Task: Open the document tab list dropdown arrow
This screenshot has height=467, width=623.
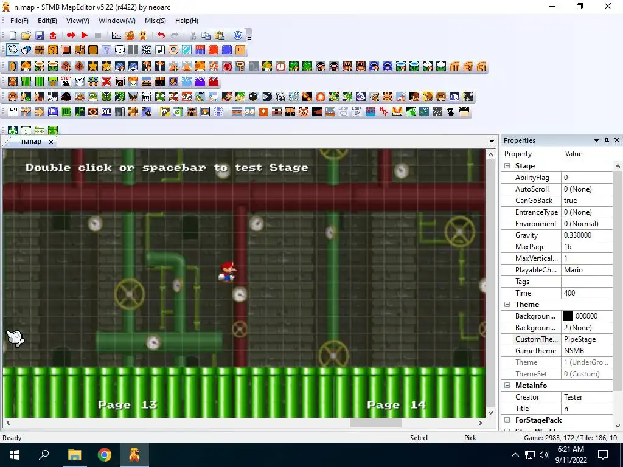Action: (492, 141)
